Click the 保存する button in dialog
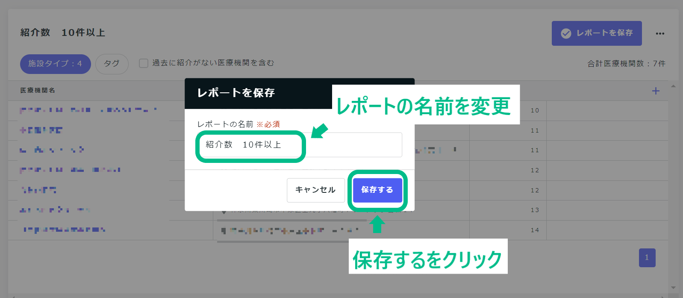683x298 pixels. pos(377,190)
